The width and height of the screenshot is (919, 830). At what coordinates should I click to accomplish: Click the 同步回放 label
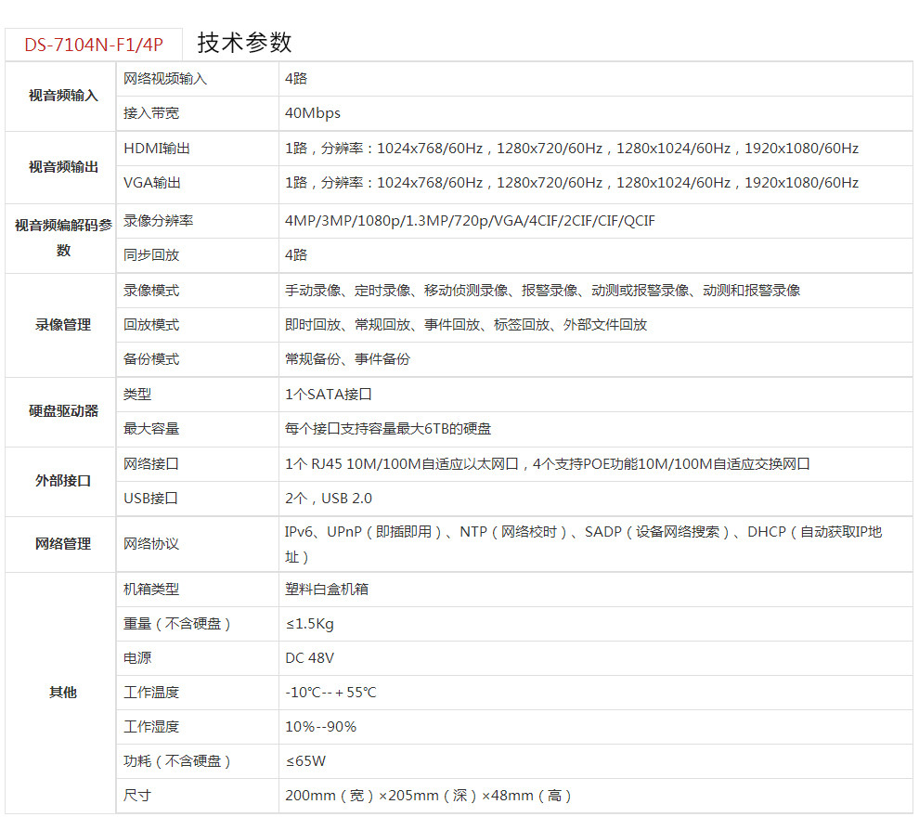(151, 255)
